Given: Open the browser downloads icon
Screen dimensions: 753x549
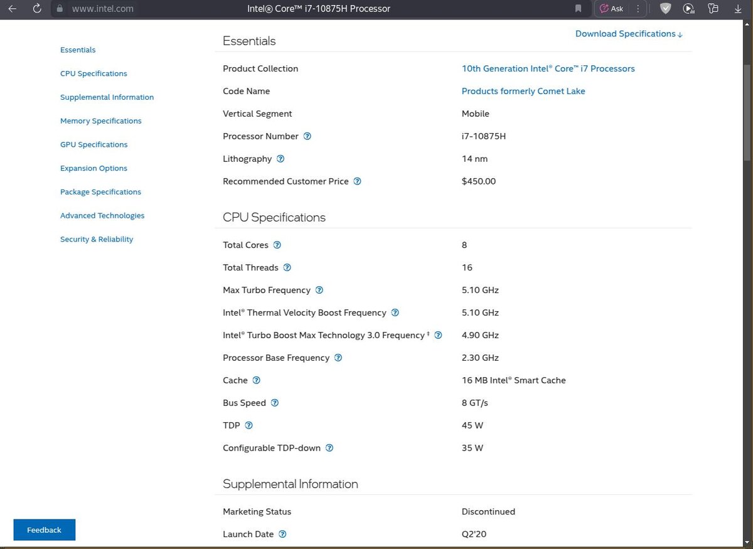Looking at the screenshot, I should coord(738,9).
